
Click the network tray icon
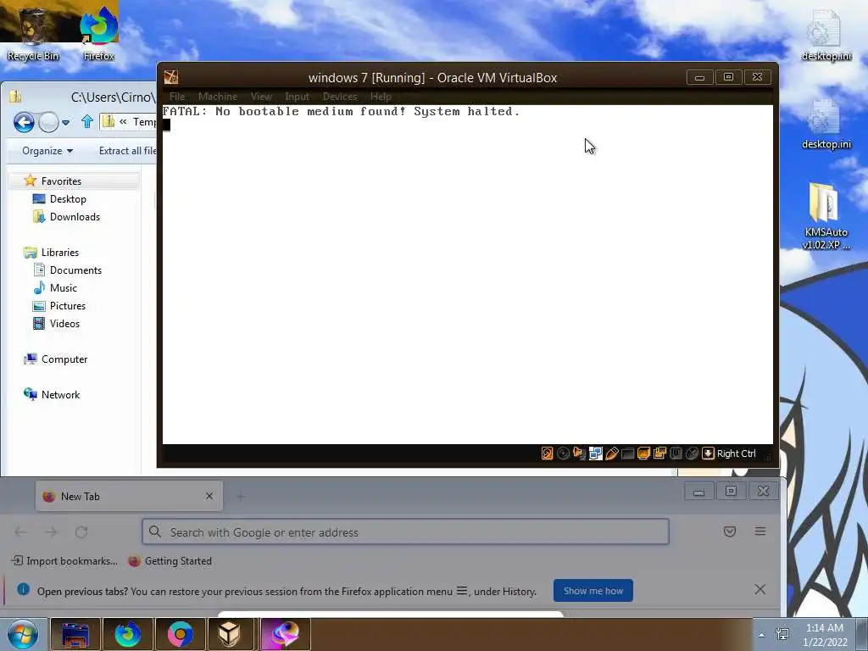pos(782,634)
